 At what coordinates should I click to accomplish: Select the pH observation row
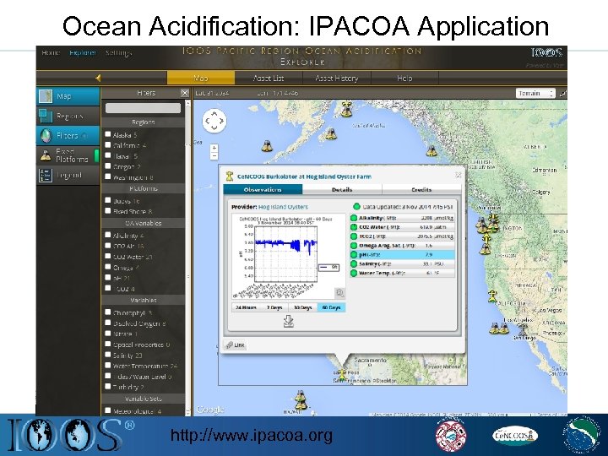coord(403,255)
